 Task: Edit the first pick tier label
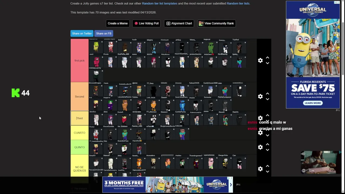[x=80, y=61]
